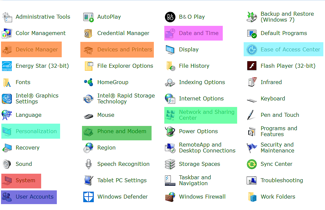Screen dimensions: 325x210
Task: Click the Storage Spaces drives icon
Action: (x=170, y=164)
